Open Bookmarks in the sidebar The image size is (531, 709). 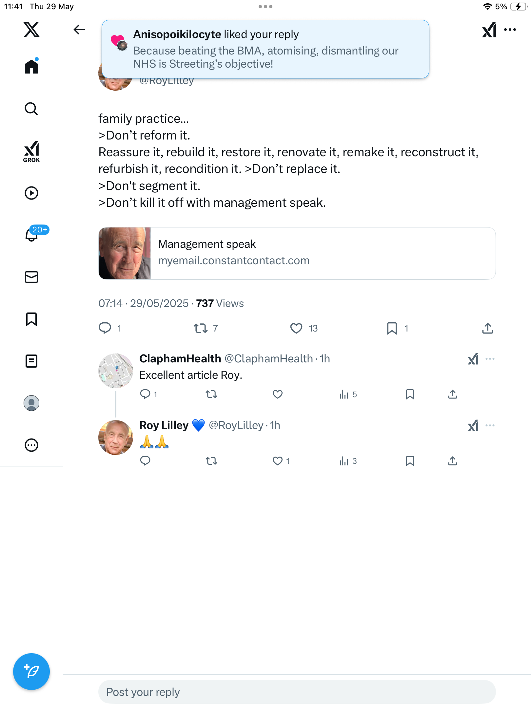pos(31,319)
